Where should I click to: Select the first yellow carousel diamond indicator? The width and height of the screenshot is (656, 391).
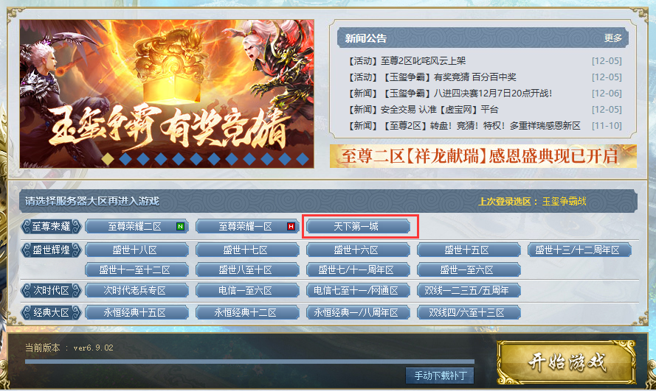click(x=108, y=159)
